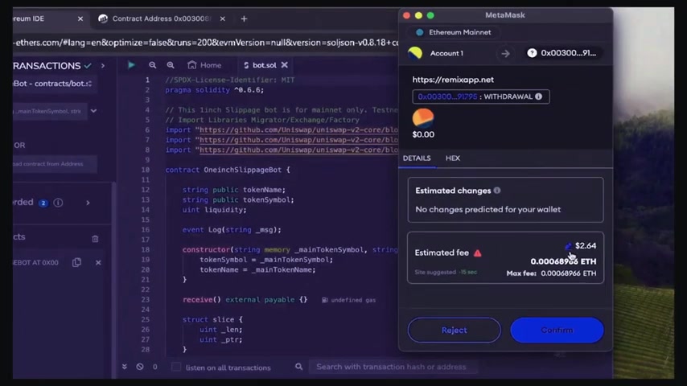Click the estimated fee warning triangle
Screen dimensions: 687x386
point(478,253)
